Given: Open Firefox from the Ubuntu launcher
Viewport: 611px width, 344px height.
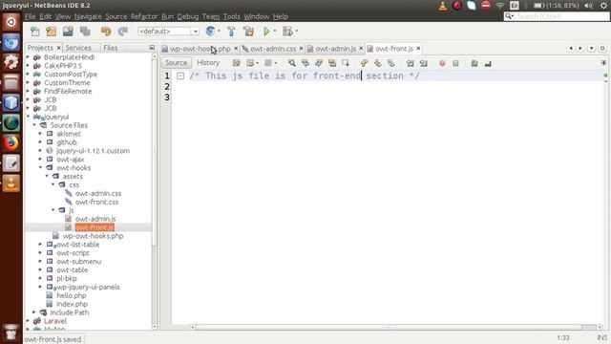Looking at the screenshot, I should pyautogui.click(x=11, y=143).
